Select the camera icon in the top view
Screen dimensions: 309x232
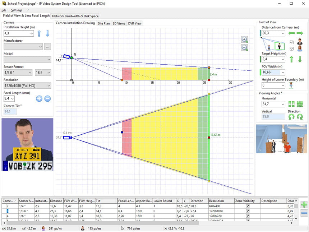(67, 138)
